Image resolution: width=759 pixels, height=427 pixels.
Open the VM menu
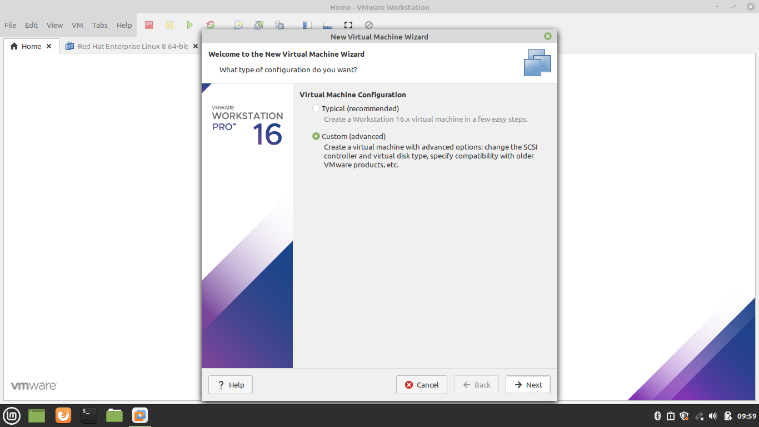pos(77,25)
